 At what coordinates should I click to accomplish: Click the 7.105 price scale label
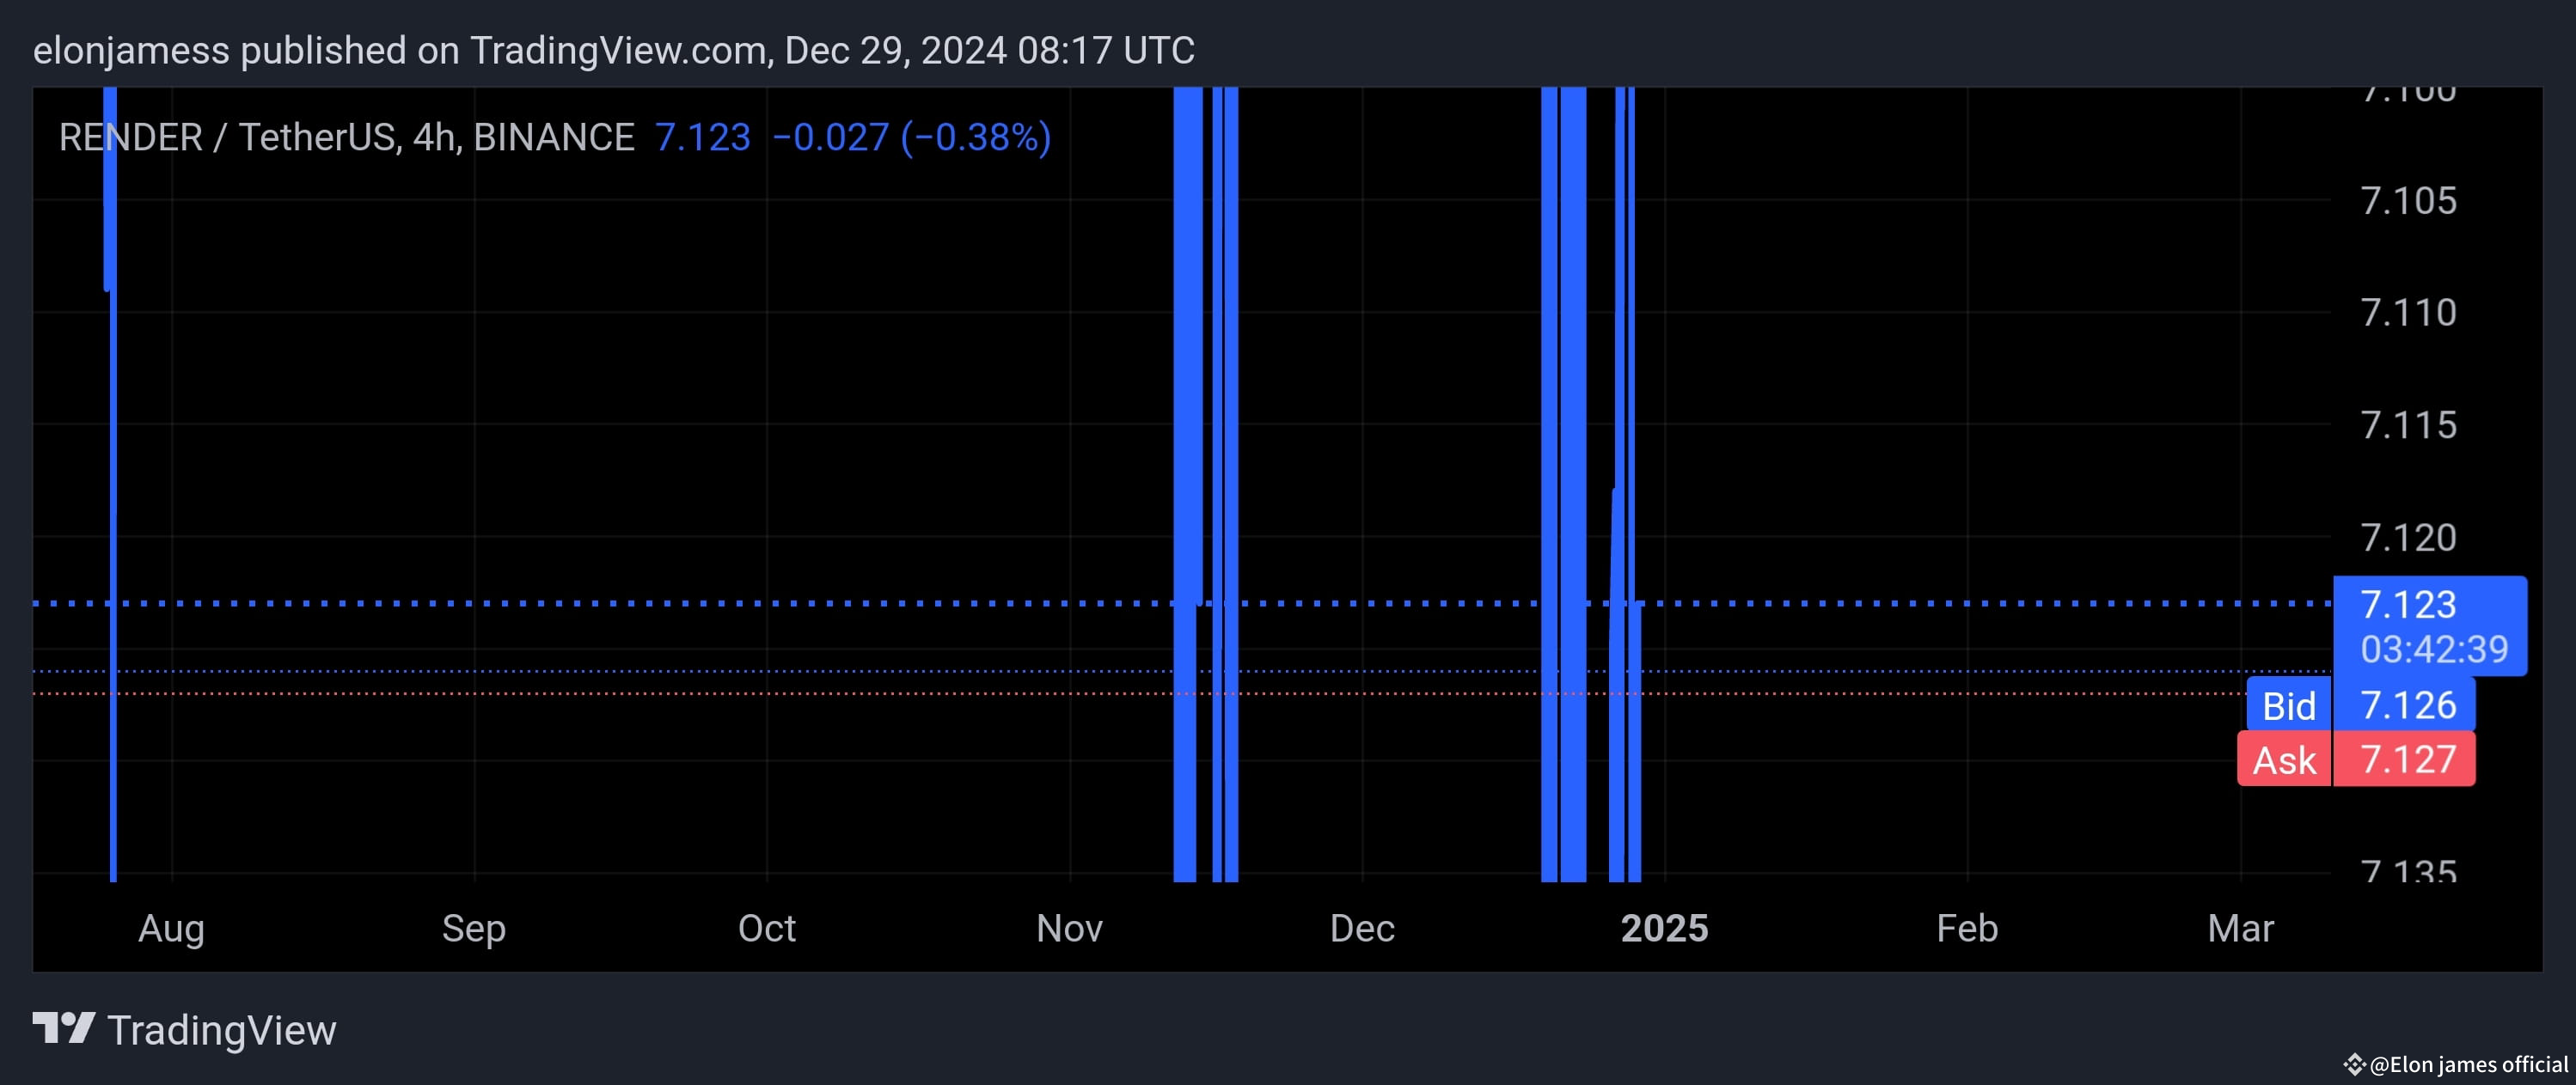[x=2408, y=201]
